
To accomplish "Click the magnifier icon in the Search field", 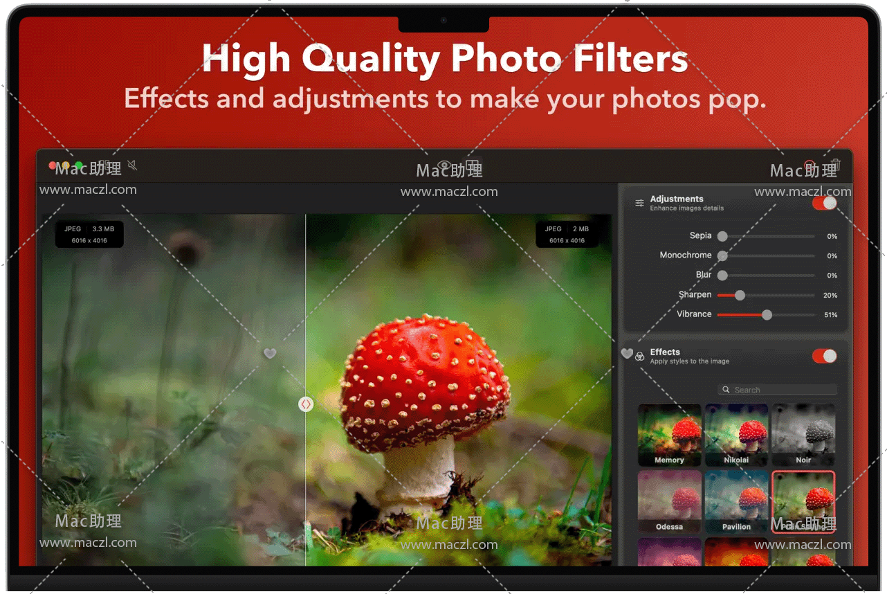I will pyautogui.click(x=726, y=390).
